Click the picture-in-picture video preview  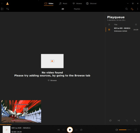pyautogui.click(x=21, y=111)
